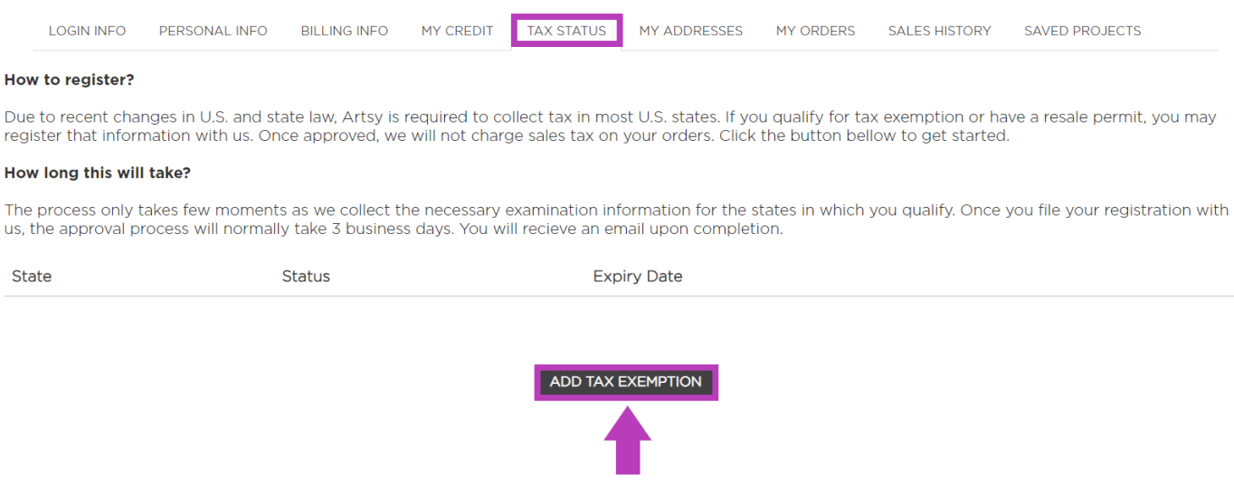
Task: Go to the BILLING INFO tab
Action: (344, 31)
